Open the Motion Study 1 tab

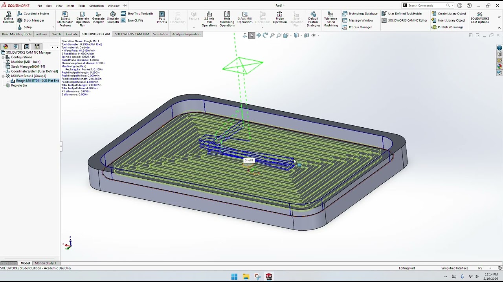click(45, 263)
